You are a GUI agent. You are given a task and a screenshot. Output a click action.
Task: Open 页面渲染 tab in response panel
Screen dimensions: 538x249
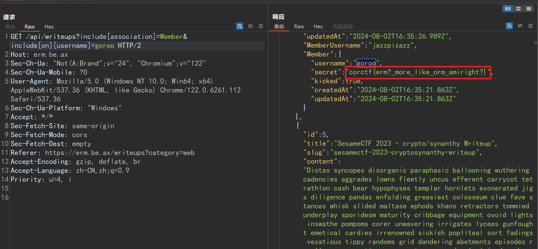(343, 27)
